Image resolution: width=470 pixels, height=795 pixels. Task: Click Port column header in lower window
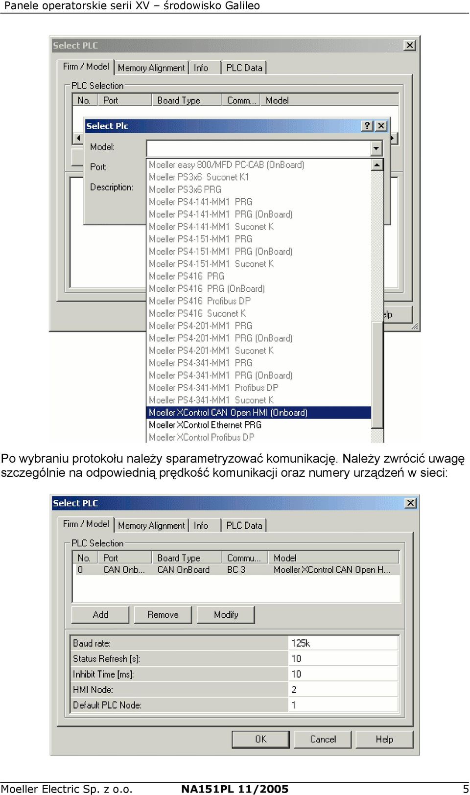(125, 558)
